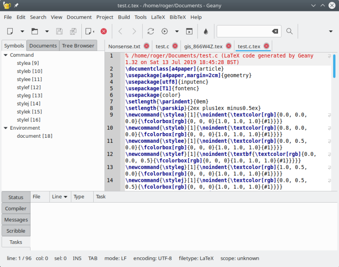The image size is (339, 267).
Task: Open the LaTeX menu
Action: (x=158, y=17)
